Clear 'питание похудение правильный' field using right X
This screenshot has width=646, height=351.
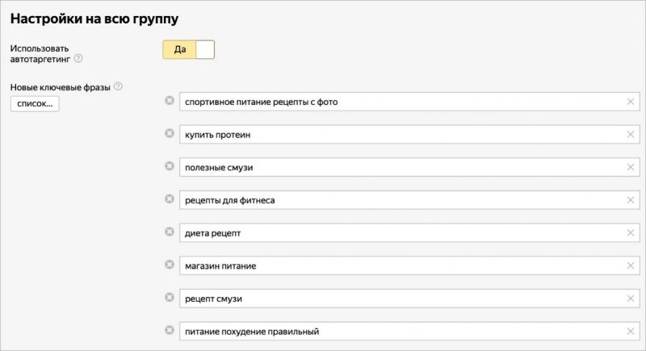[630, 332]
